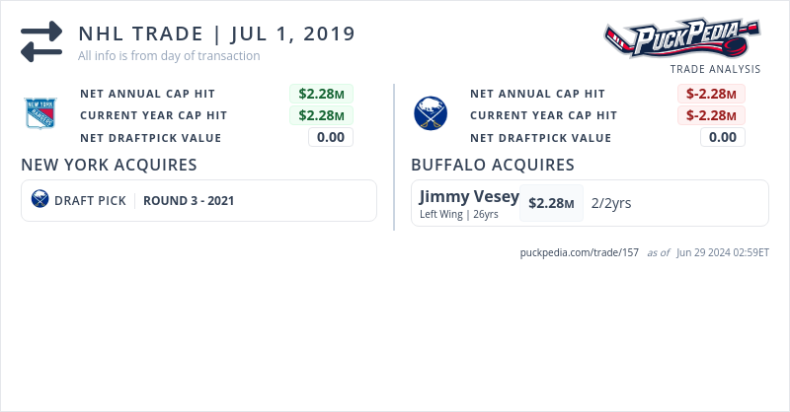The width and height of the screenshot is (790, 412).
Task: Click the Buffalo Sabres logo
Action: tap(431, 113)
